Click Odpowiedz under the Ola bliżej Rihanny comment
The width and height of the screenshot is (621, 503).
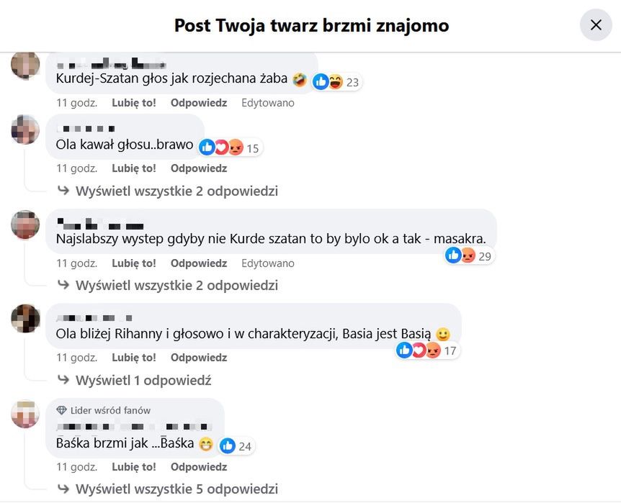click(x=199, y=358)
